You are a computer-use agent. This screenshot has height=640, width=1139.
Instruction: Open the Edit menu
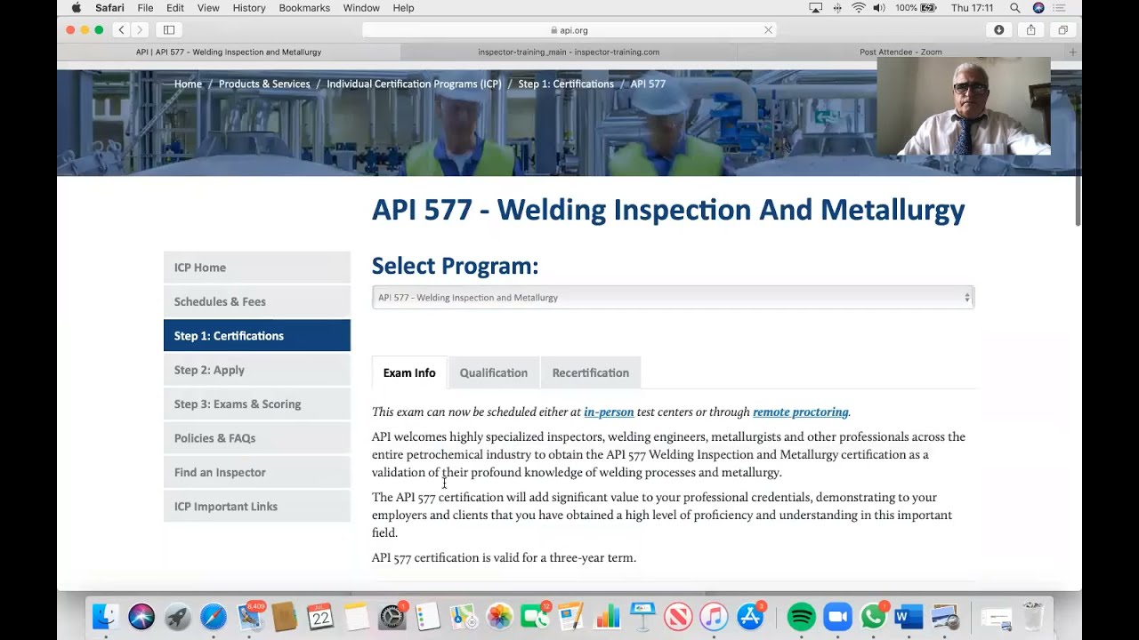pos(175,8)
